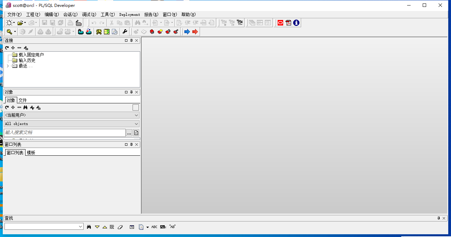Click the PDF manual icon

[288, 23]
